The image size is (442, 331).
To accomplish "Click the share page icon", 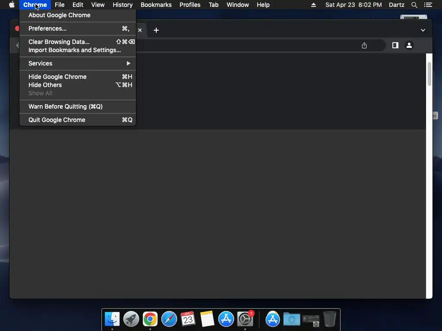I will tap(364, 45).
